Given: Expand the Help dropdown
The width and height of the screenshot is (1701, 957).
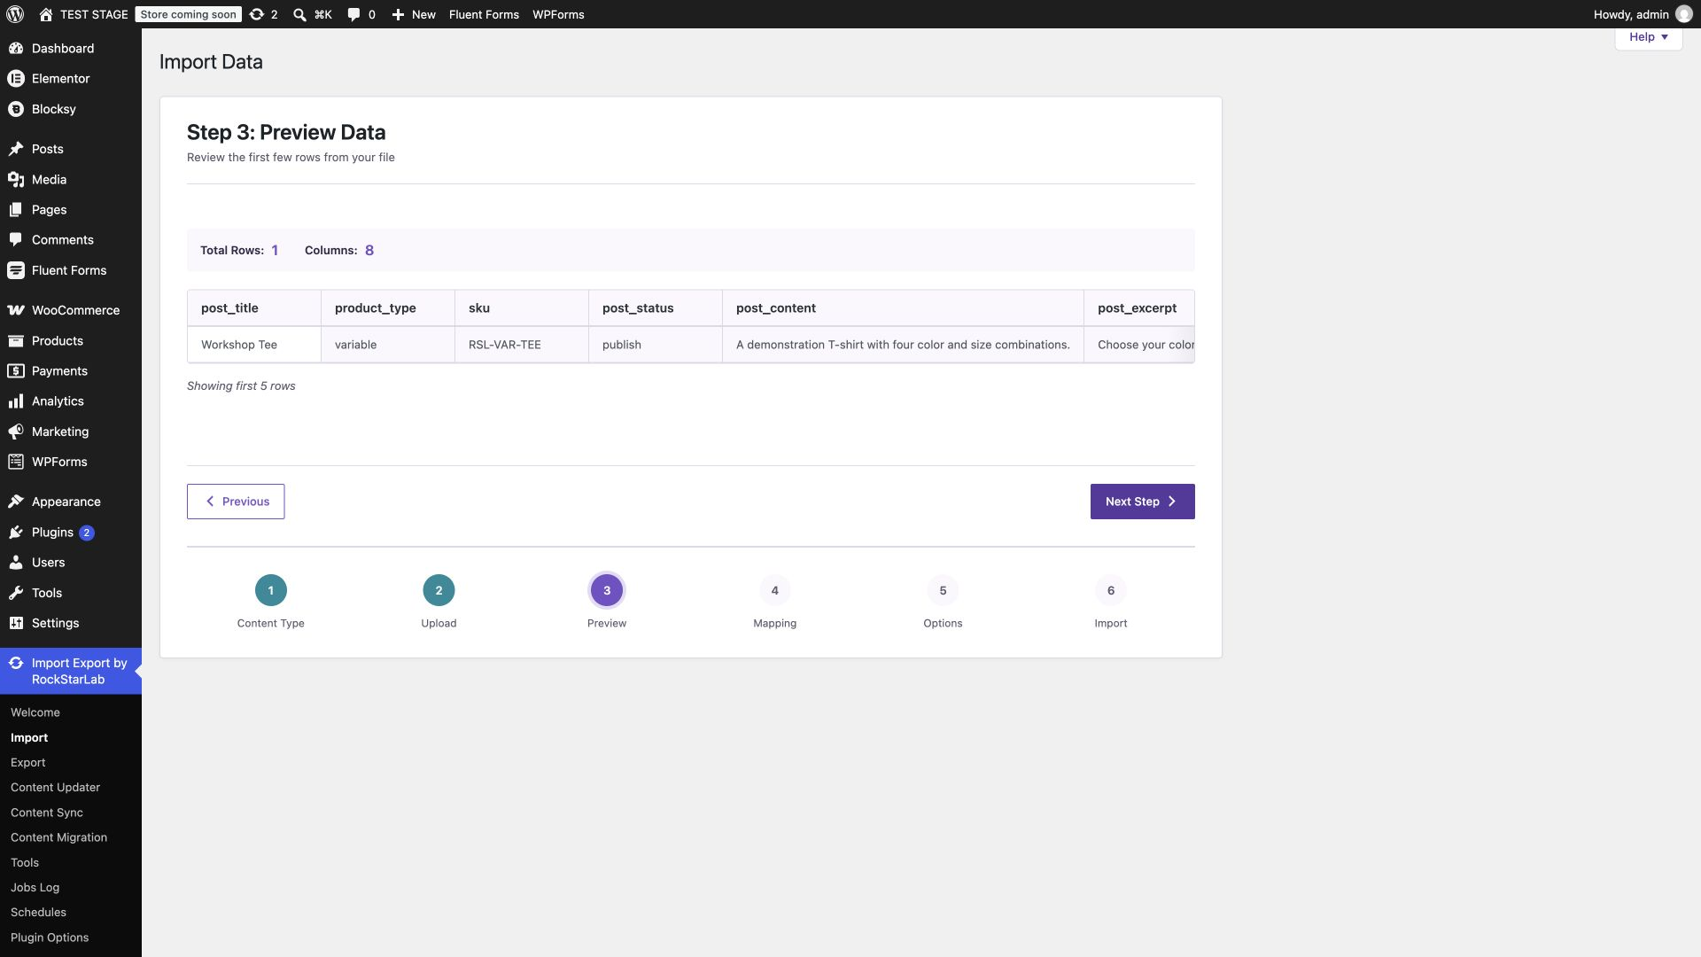Looking at the screenshot, I should pyautogui.click(x=1648, y=37).
